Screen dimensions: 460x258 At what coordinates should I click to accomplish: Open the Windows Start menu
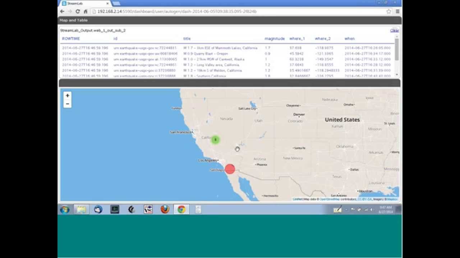[x=65, y=210]
